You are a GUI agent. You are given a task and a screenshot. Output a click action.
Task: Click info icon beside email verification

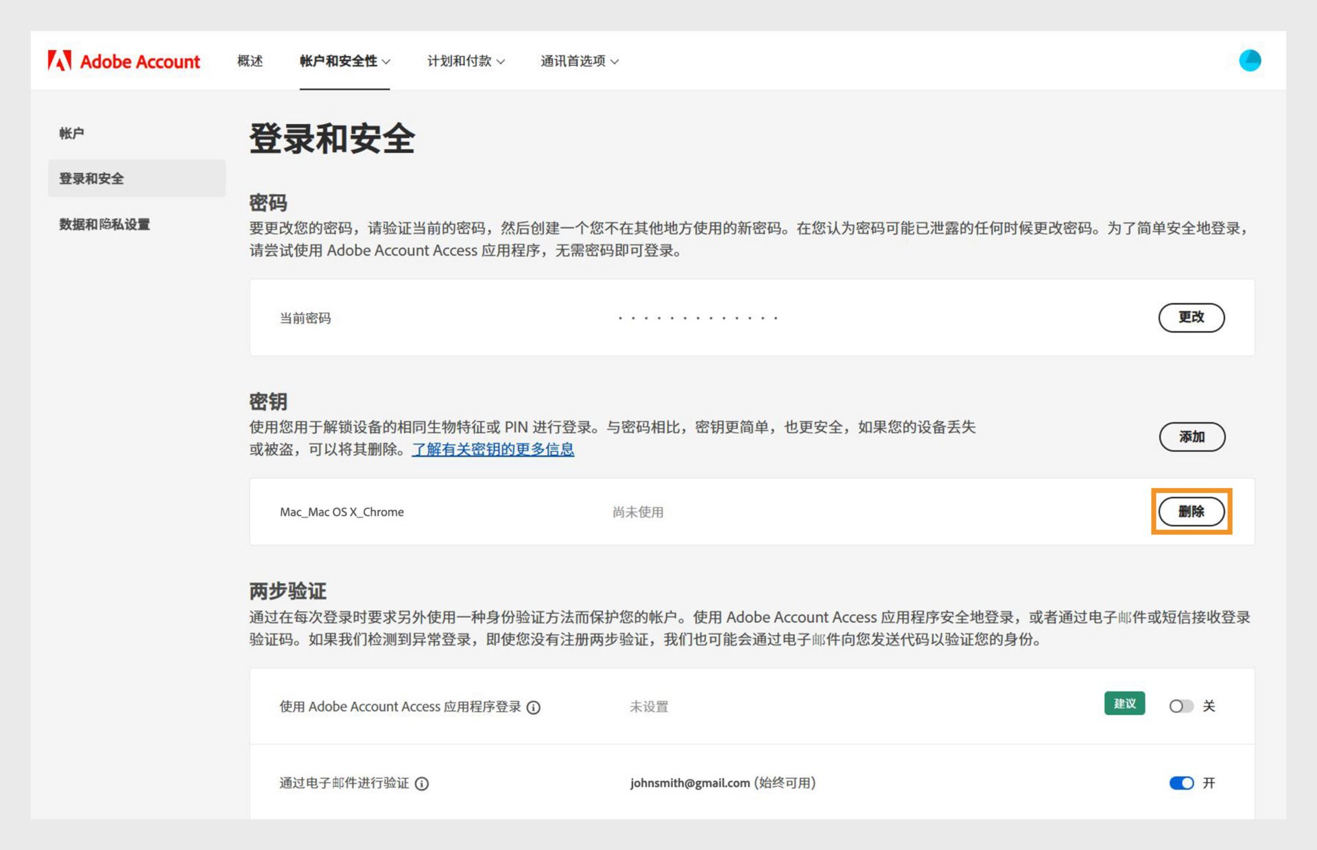422,784
